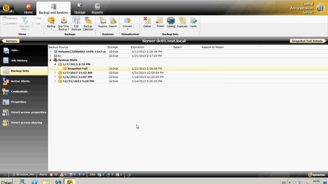Select Backup Sets in the sidebar
Viewport: 328px width, 184px height.
coord(24,71)
